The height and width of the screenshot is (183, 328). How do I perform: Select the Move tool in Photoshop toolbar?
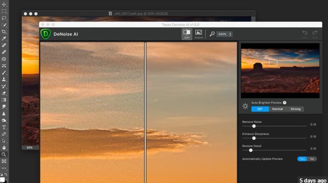point(4,4)
